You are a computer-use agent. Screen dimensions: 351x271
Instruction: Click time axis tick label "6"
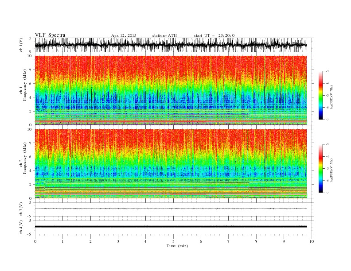point(201,241)
